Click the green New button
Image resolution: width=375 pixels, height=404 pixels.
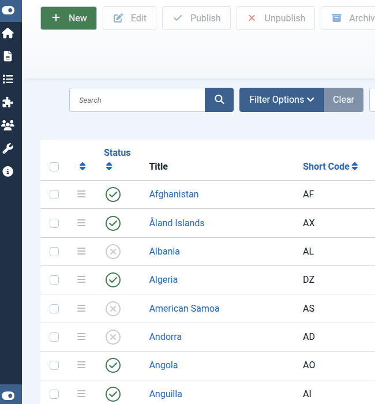pos(69,18)
